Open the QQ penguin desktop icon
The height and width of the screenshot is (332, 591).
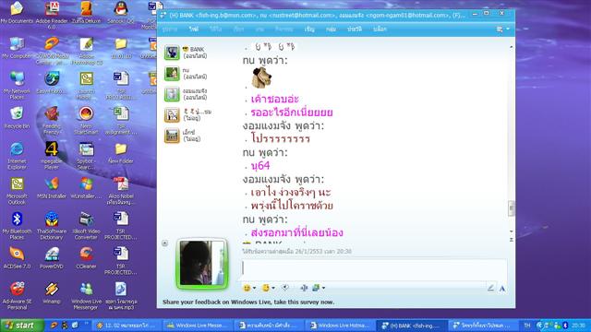coord(121,13)
